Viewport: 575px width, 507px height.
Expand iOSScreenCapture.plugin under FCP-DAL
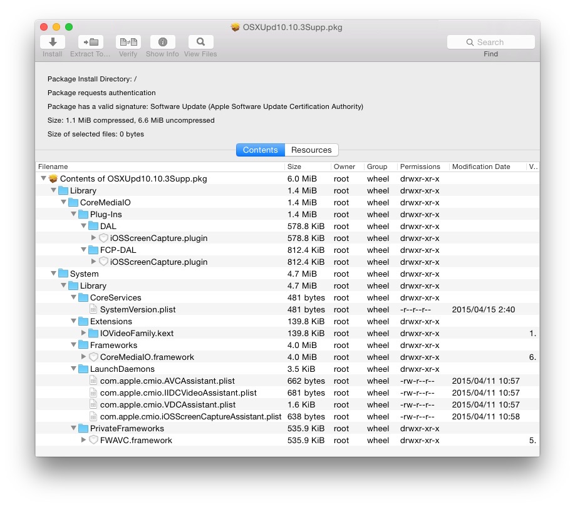pos(93,262)
